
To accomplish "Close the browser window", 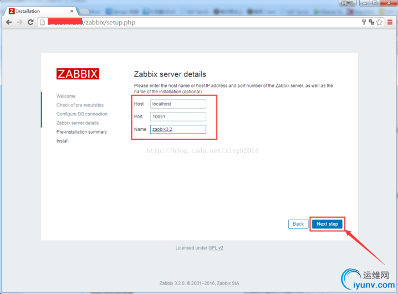I will pyautogui.click(x=389, y=3).
